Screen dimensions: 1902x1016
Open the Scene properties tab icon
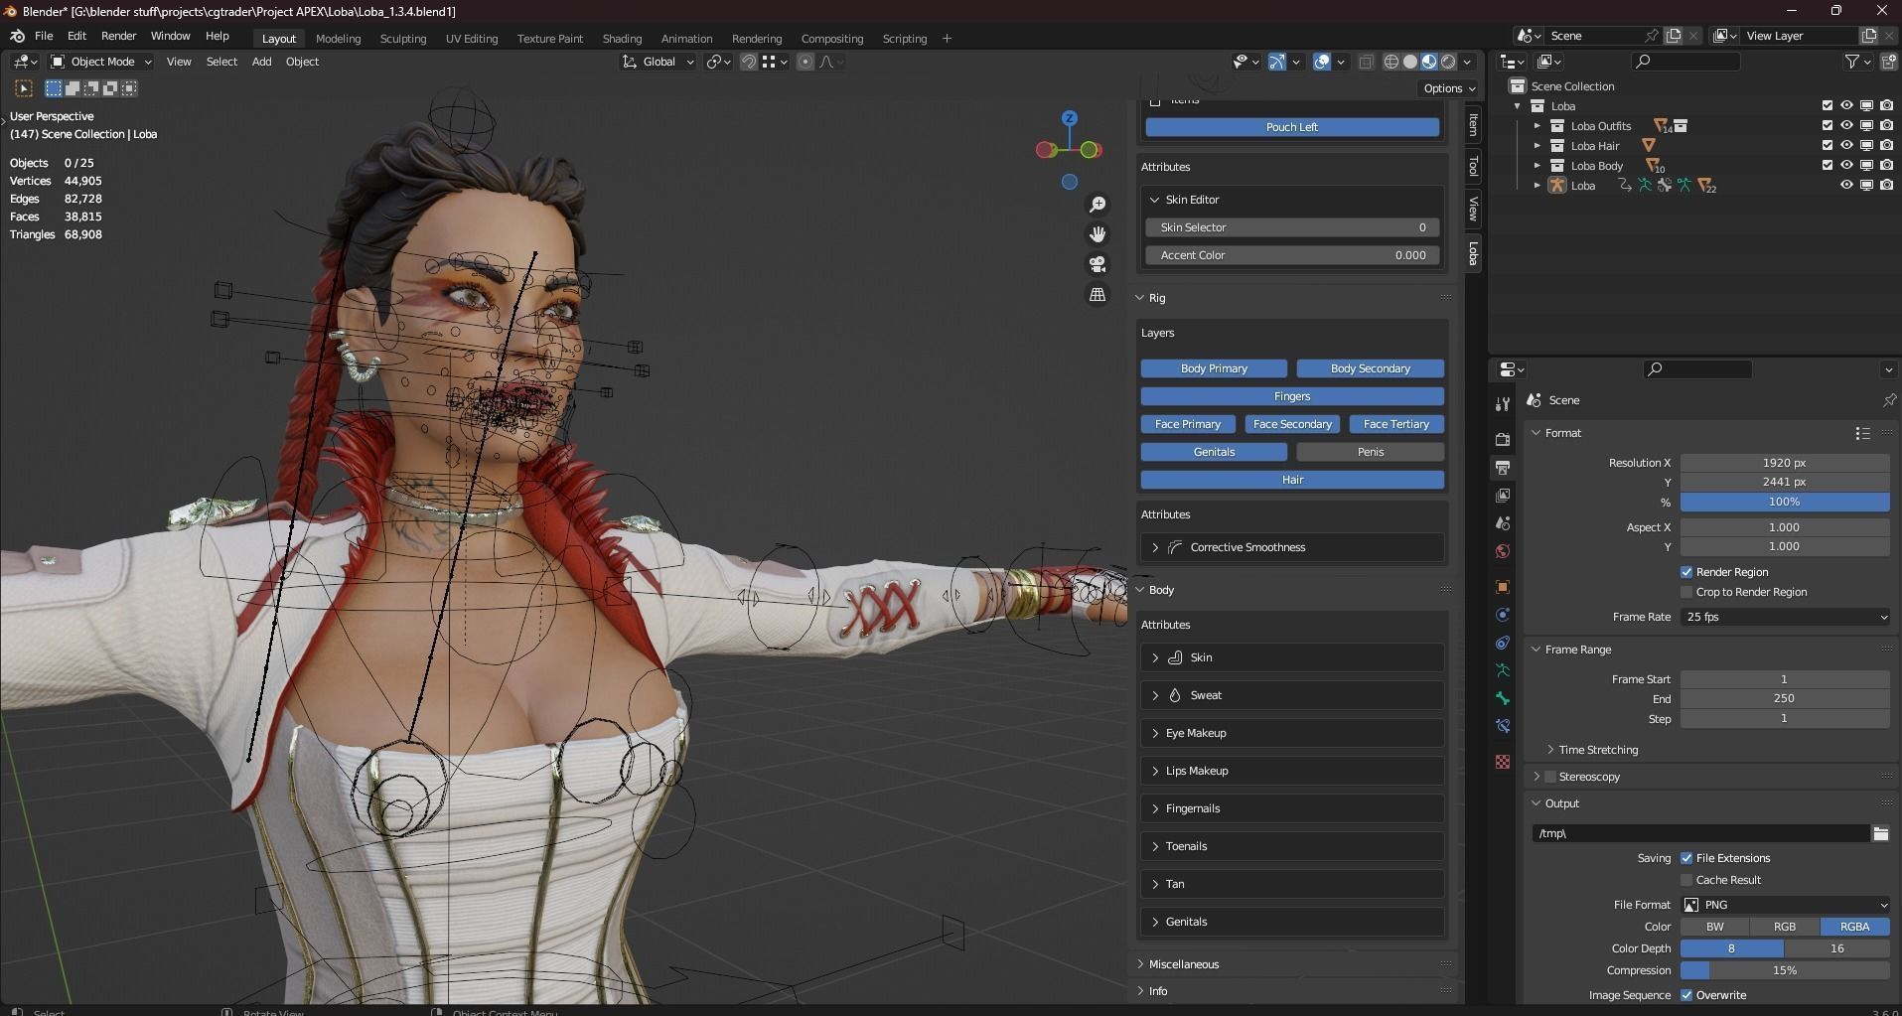point(1503,522)
